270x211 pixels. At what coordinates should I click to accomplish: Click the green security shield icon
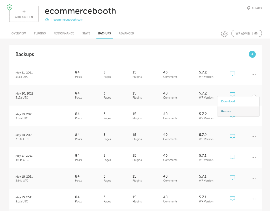(9, 7)
